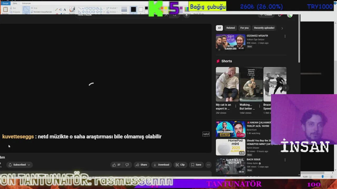Click the Share button
This screenshot has width=337, height=189.
[141, 165]
